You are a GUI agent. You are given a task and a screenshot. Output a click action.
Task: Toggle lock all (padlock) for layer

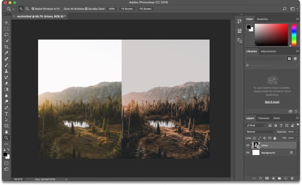(275, 138)
